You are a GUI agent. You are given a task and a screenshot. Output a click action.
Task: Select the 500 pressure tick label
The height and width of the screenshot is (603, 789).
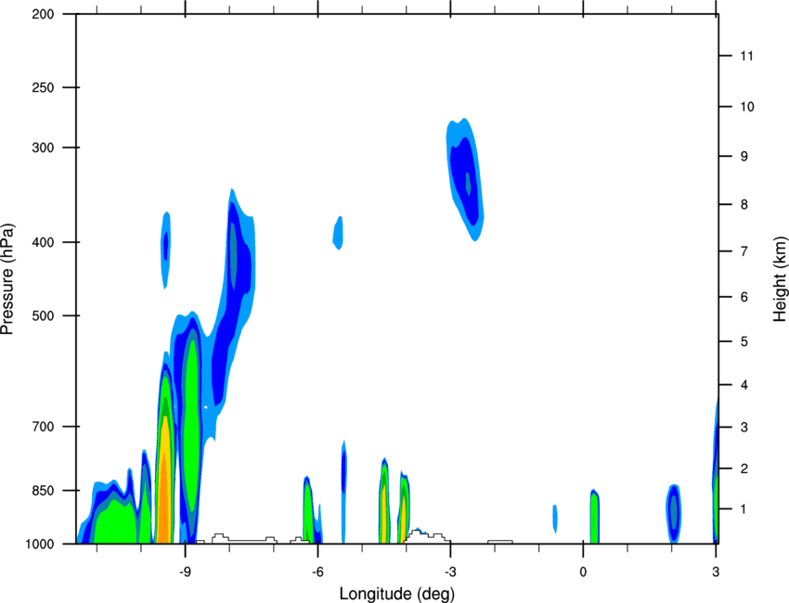pyautogui.click(x=43, y=315)
